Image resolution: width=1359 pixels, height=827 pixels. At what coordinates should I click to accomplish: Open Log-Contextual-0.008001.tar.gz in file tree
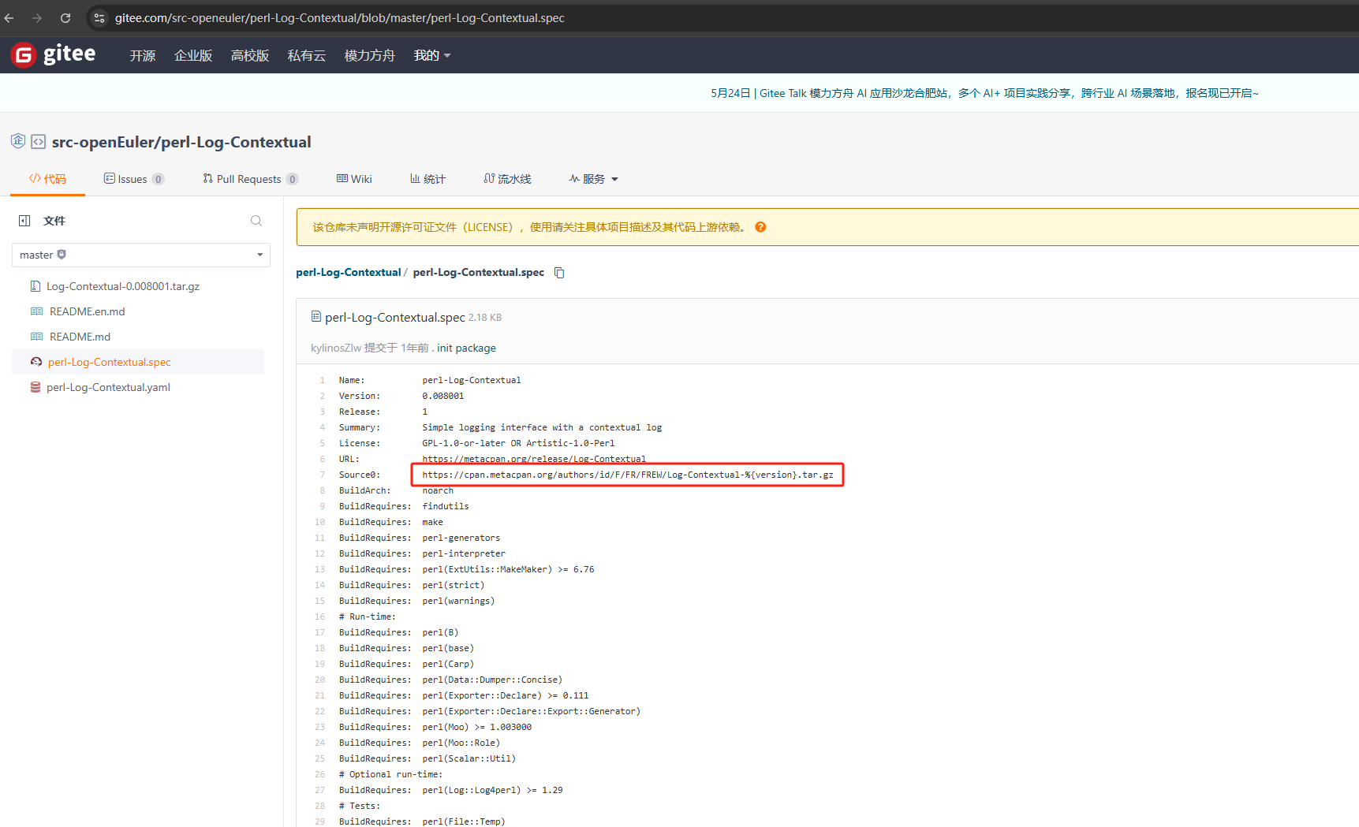[122, 286]
